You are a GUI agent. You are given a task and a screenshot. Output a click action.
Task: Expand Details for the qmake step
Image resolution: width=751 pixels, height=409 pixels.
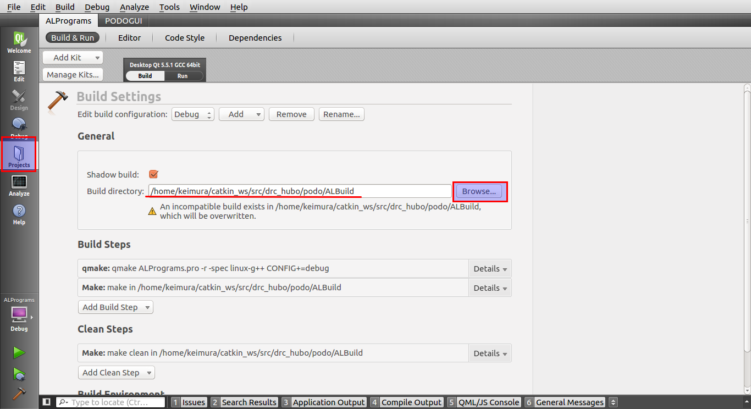tap(489, 269)
